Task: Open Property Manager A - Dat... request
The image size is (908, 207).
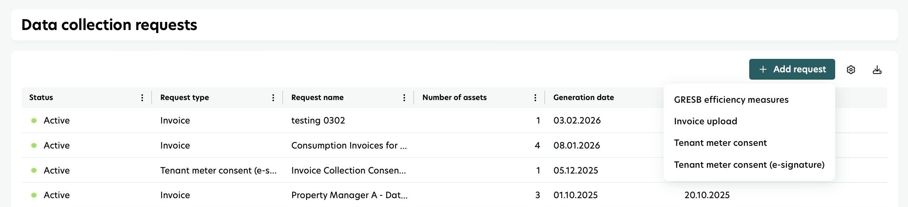Action: coord(350,195)
